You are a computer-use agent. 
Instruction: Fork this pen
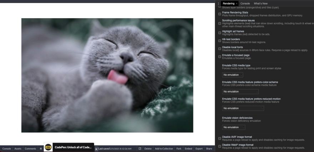coord(179,148)
